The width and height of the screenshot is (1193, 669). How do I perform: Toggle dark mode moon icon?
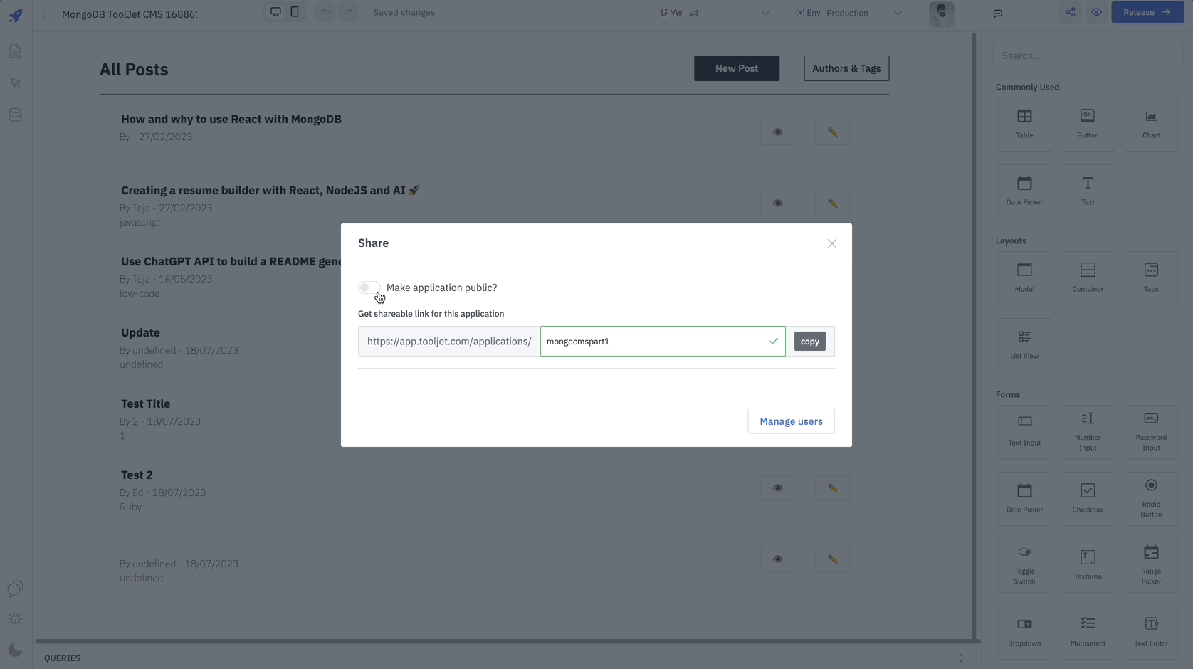click(x=15, y=650)
